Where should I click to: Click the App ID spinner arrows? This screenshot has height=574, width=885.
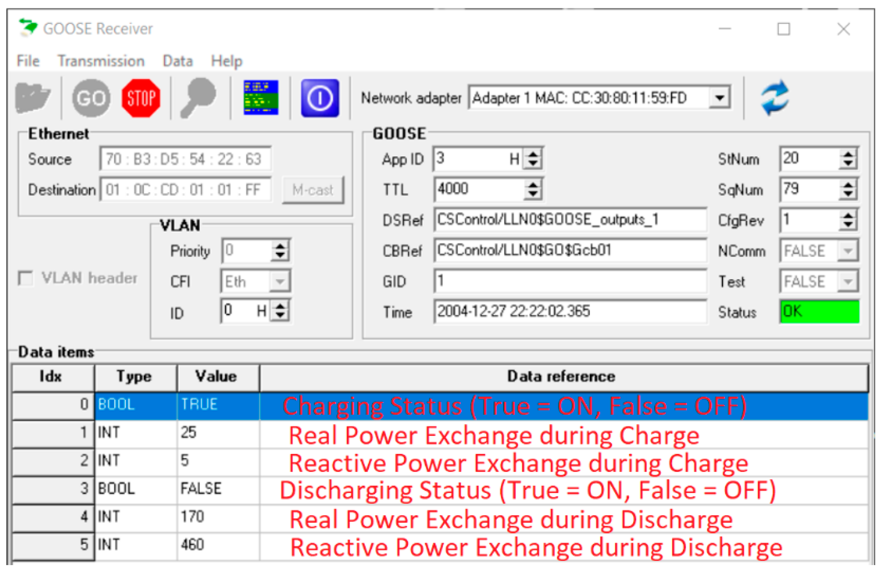tap(533, 159)
